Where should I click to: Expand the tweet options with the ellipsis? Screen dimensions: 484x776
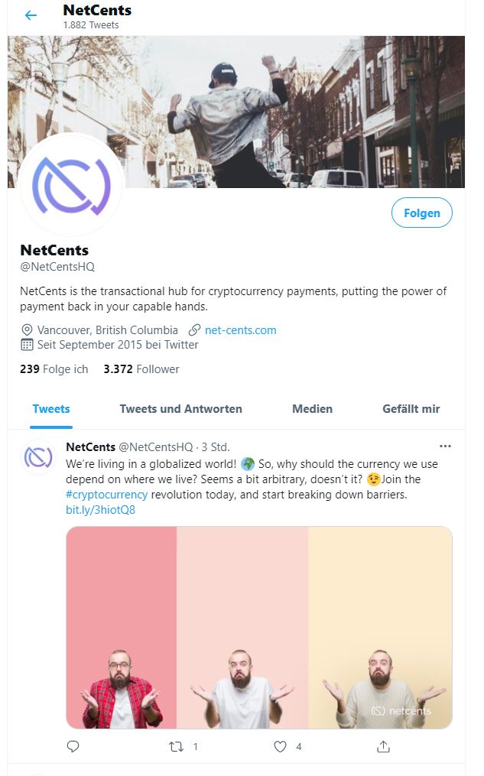(x=446, y=446)
